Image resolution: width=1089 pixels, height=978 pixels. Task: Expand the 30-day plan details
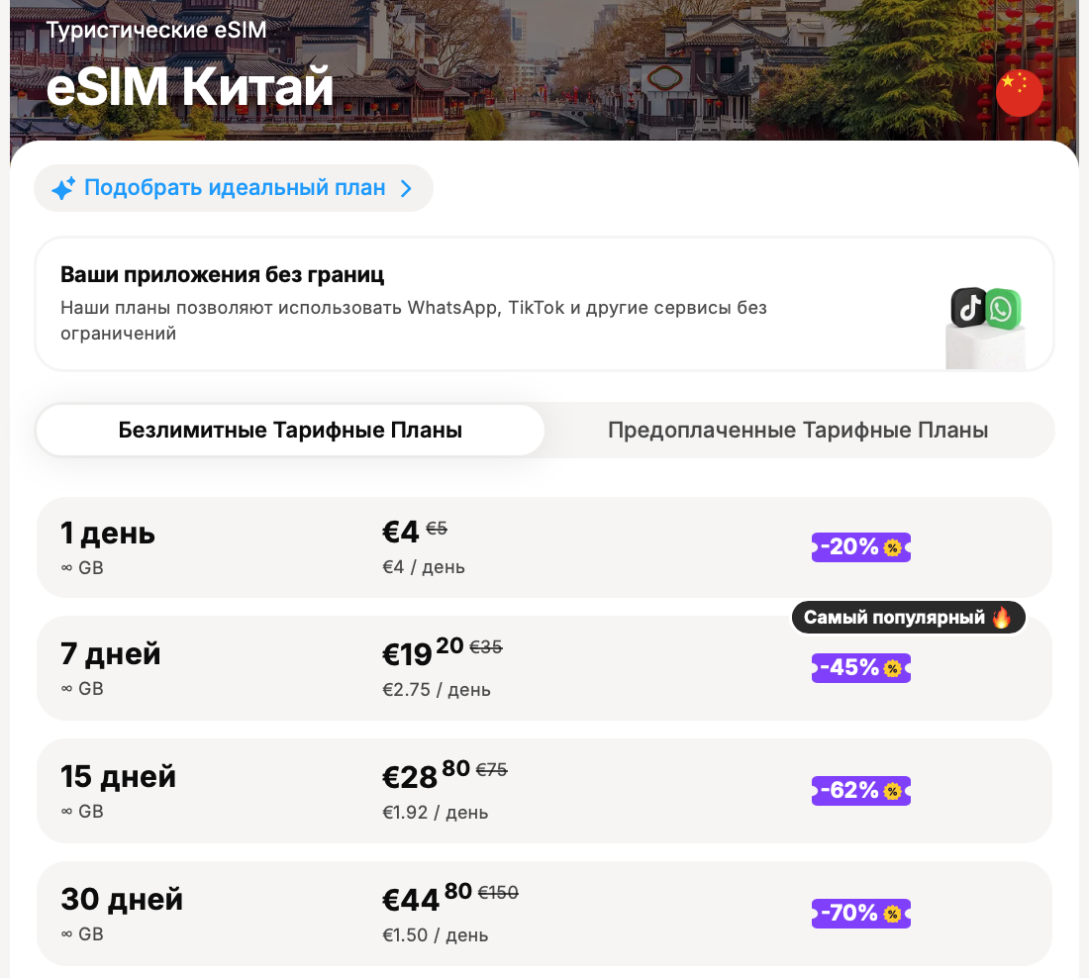544,913
